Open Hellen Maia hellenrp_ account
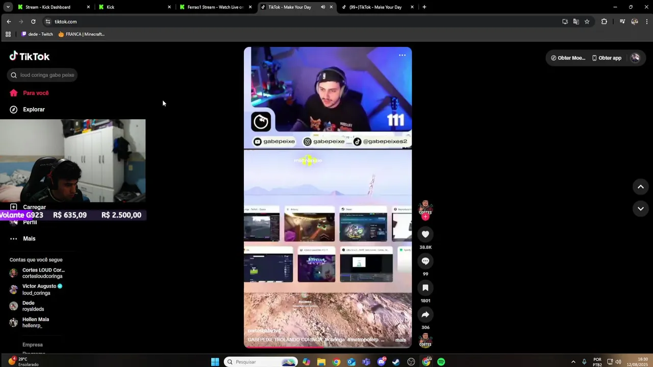Screen dimensions: 653x367 pos(29,322)
